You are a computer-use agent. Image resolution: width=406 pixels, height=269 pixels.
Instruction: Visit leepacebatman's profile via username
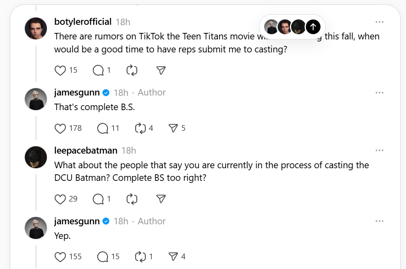(86, 150)
